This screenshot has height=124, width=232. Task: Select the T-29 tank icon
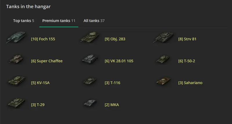[x=16, y=103]
